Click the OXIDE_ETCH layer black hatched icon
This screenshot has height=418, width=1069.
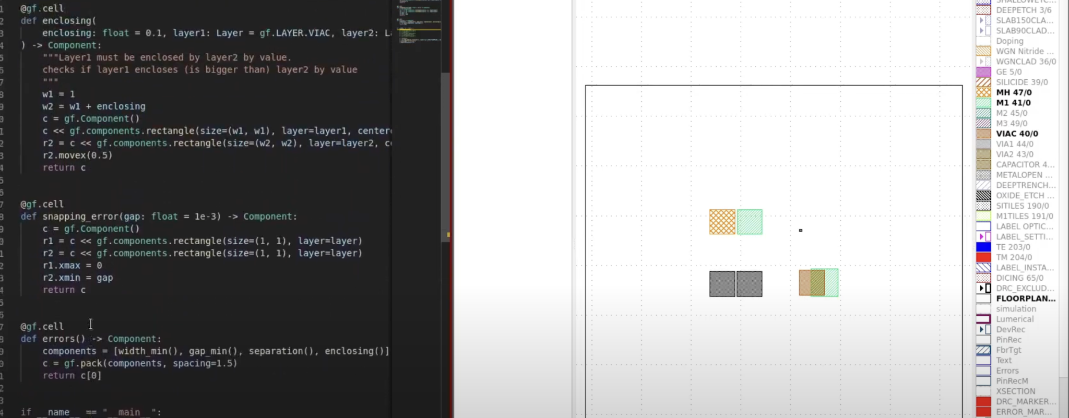point(983,196)
